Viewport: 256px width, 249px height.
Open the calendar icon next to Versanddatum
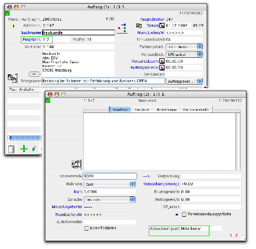tap(162, 61)
